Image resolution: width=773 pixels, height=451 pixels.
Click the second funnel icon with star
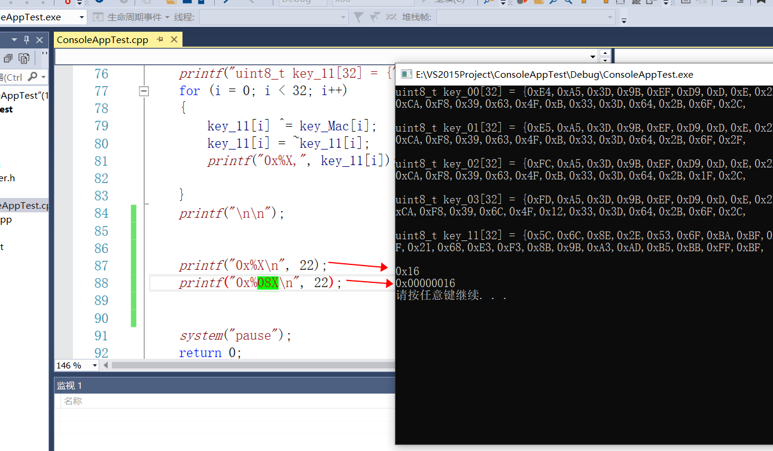coord(375,17)
